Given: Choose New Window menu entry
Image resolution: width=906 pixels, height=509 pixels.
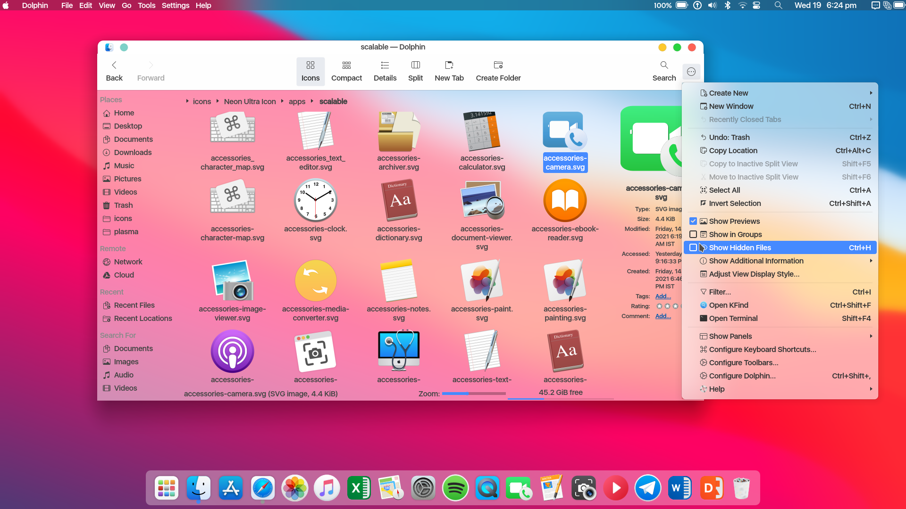Looking at the screenshot, I should coord(780,106).
